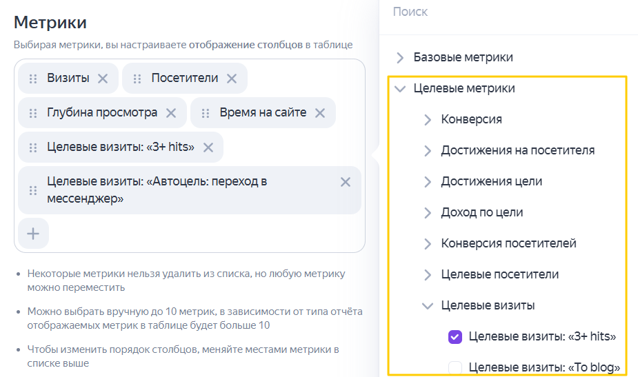Expand Достижения на посетителя subgroup

tap(428, 150)
